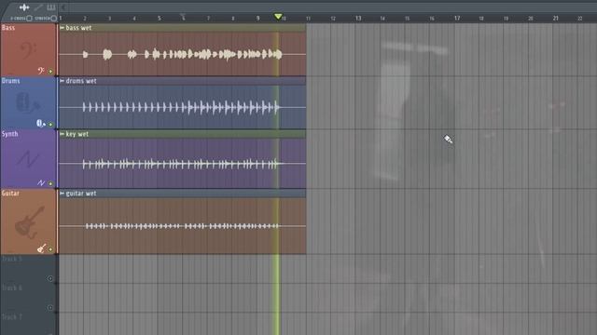Click the small drum icon on Drums track
The image size is (597, 335).
tap(40, 123)
